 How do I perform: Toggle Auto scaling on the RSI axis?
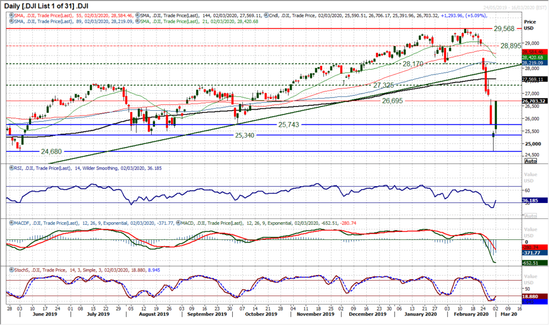[530, 215]
